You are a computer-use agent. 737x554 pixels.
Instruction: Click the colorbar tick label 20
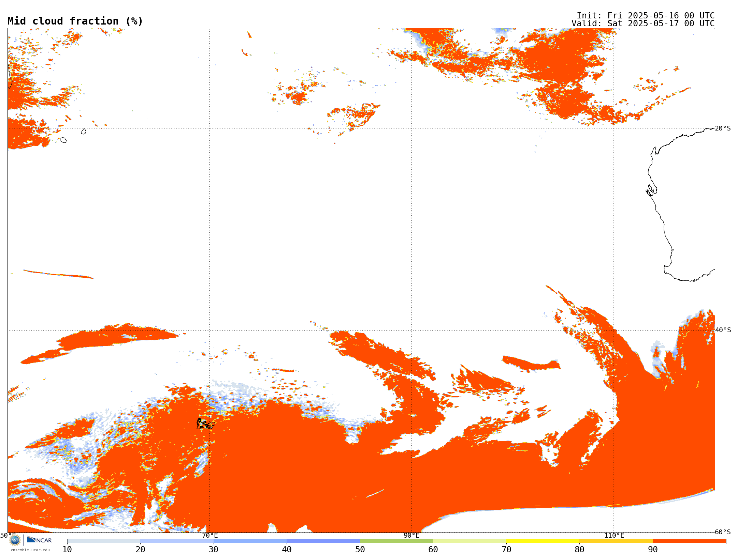(x=140, y=550)
